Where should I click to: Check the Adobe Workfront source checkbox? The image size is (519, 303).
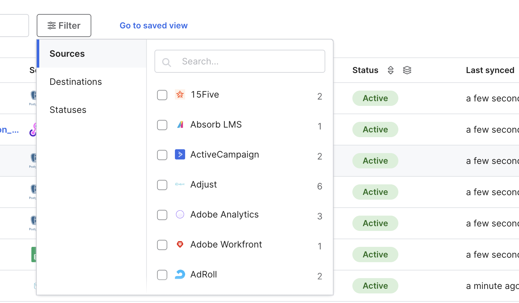[162, 245]
